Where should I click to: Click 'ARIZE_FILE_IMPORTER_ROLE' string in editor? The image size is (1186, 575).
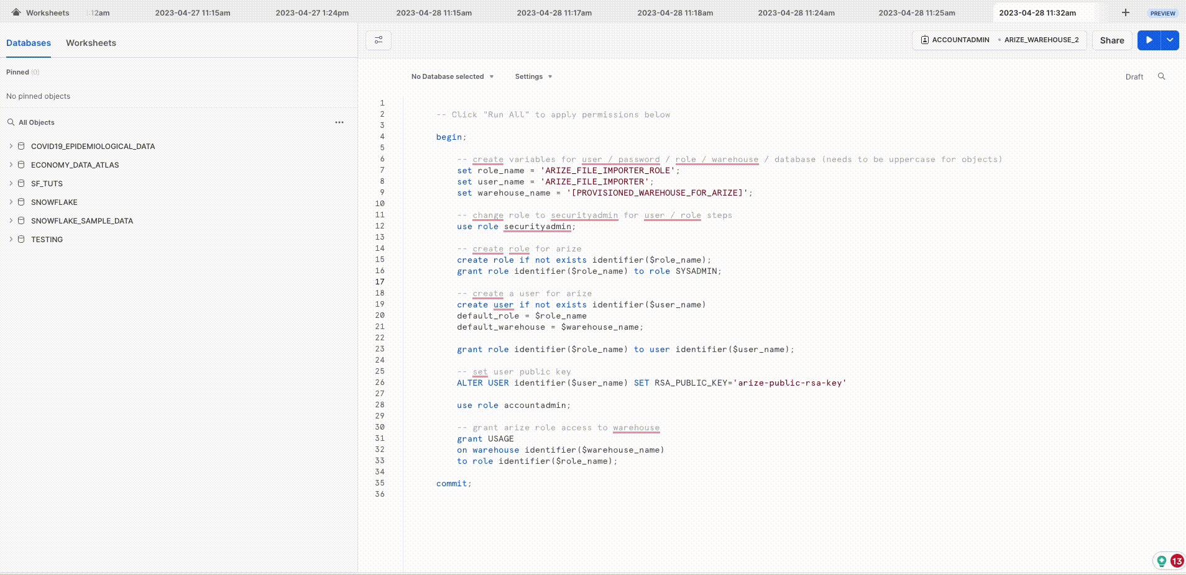(608, 171)
